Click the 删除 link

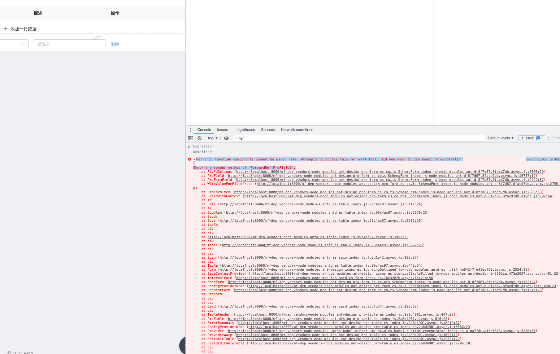(x=115, y=44)
